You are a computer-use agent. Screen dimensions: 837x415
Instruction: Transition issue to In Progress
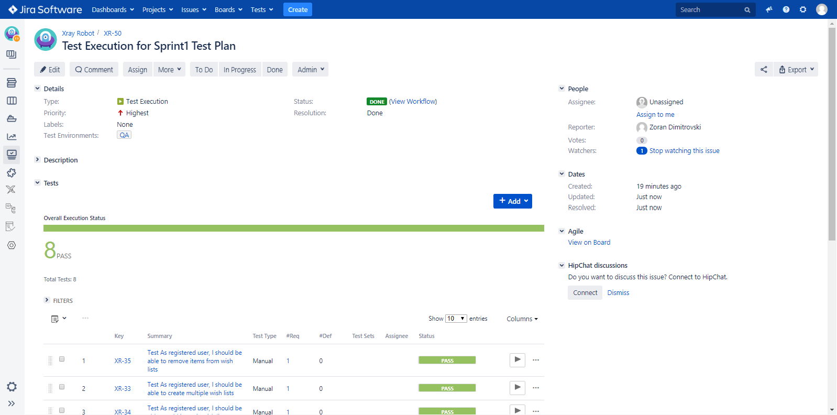click(x=240, y=69)
